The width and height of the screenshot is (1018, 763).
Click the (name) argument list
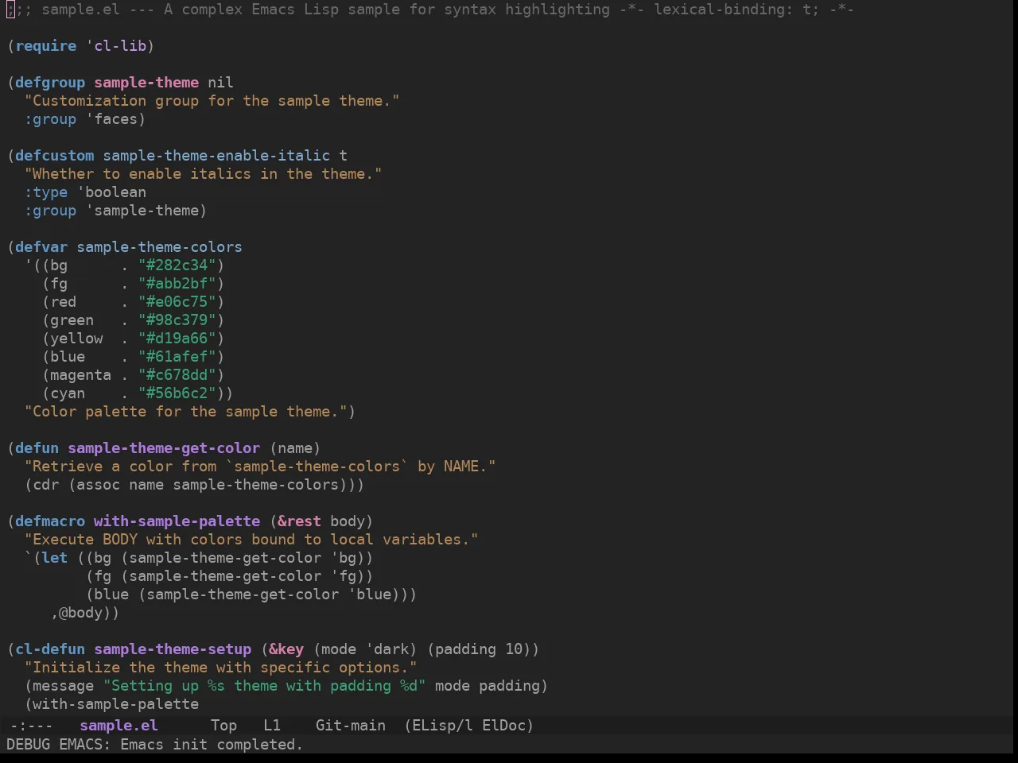point(295,448)
